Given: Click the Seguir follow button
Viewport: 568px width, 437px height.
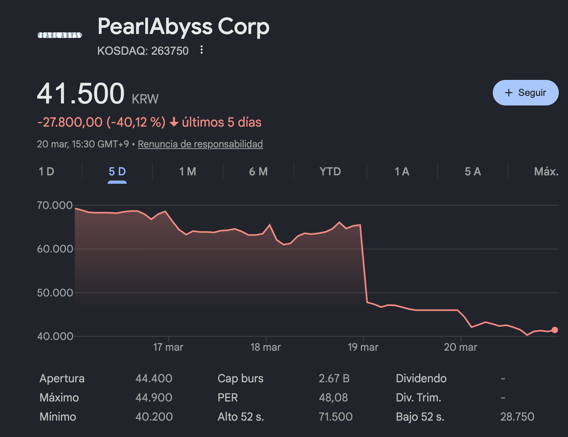Looking at the screenshot, I should click(525, 93).
